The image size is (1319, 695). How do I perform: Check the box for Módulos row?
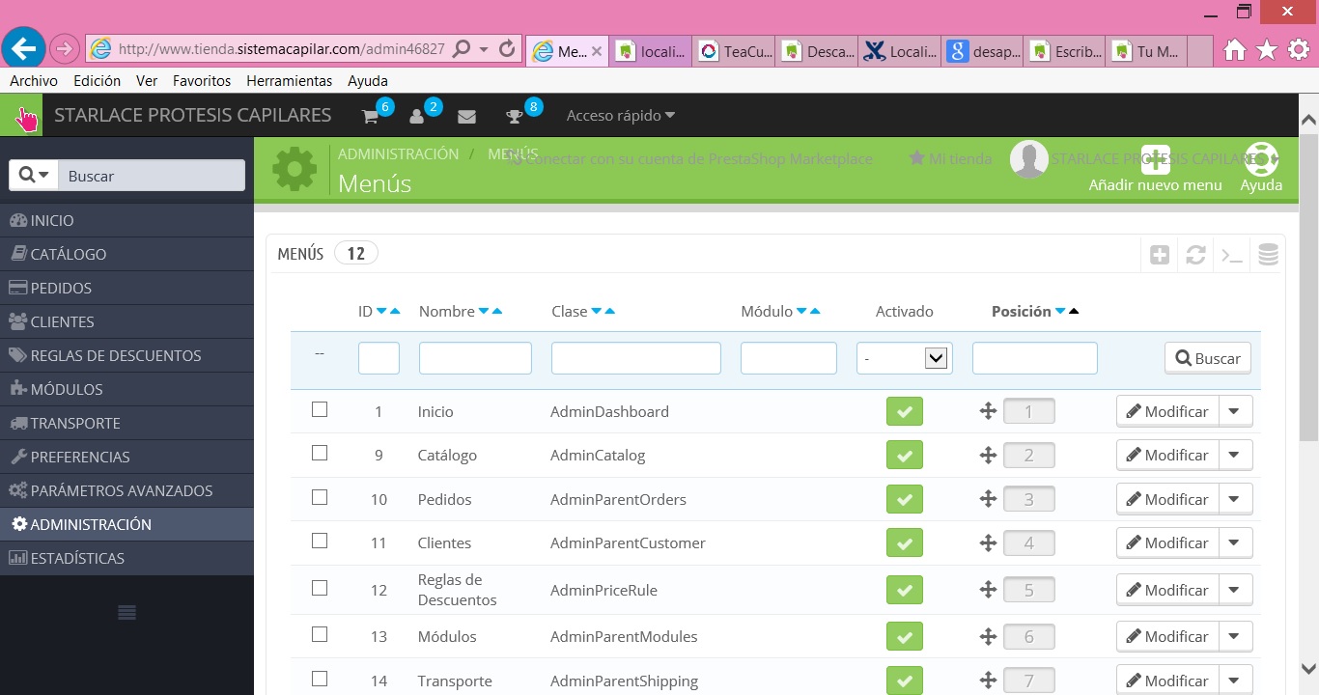coord(320,634)
